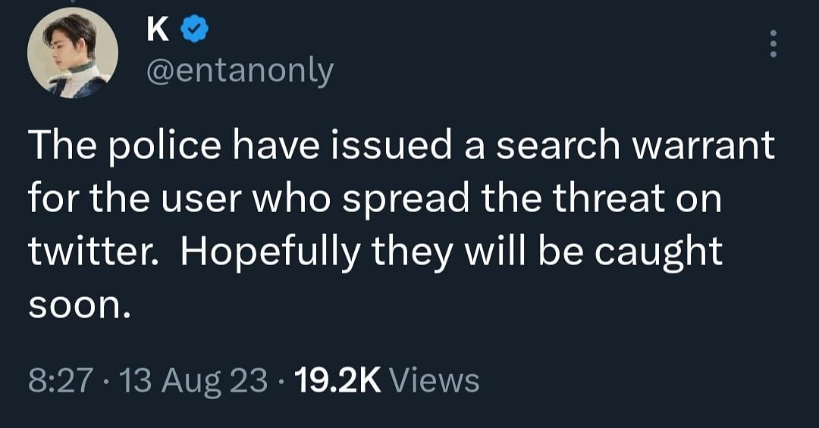The width and height of the screenshot is (819, 428).
Task: Click the word 'spread' in the tweet
Action: (x=406, y=201)
